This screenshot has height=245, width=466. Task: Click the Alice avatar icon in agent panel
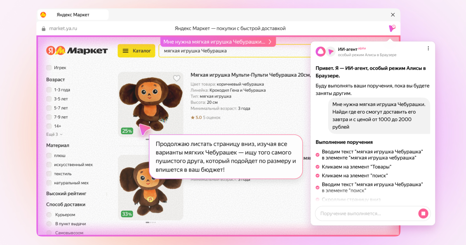click(x=321, y=51)
